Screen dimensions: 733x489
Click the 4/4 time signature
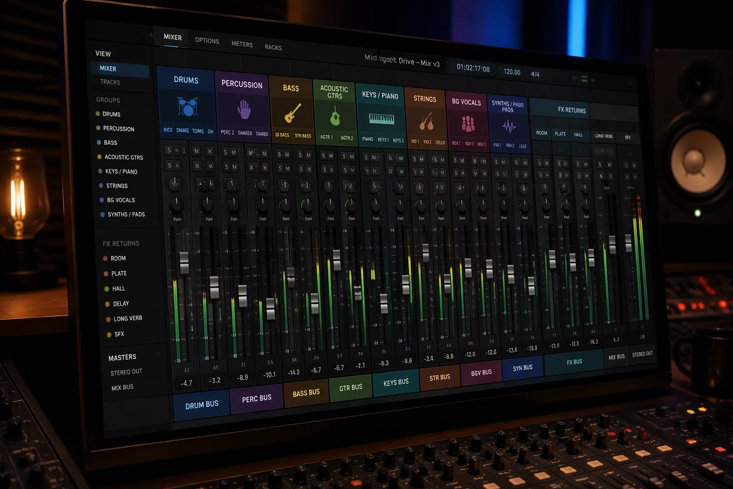pos(535,74)
